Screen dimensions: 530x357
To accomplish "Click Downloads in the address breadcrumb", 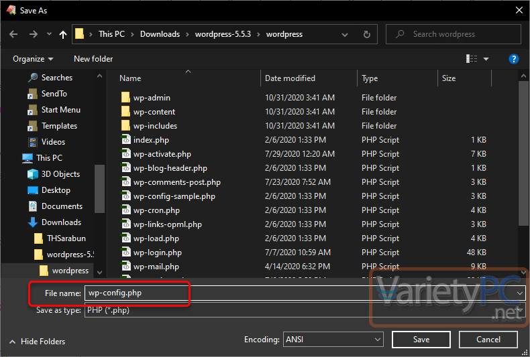I will tap(160, 34).
